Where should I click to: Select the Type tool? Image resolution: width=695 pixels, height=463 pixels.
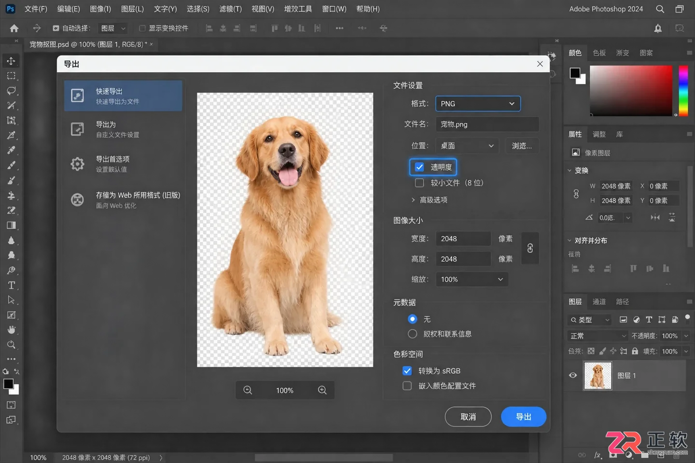pyautogui.click(x=11, y=285)
